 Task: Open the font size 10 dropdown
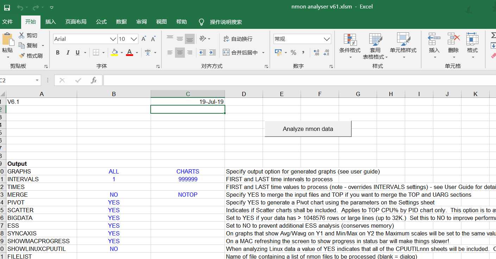134,39
